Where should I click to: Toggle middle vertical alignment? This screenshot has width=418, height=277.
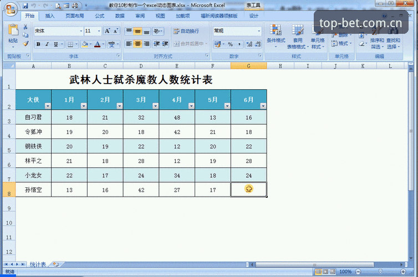[x=137, y=31]
